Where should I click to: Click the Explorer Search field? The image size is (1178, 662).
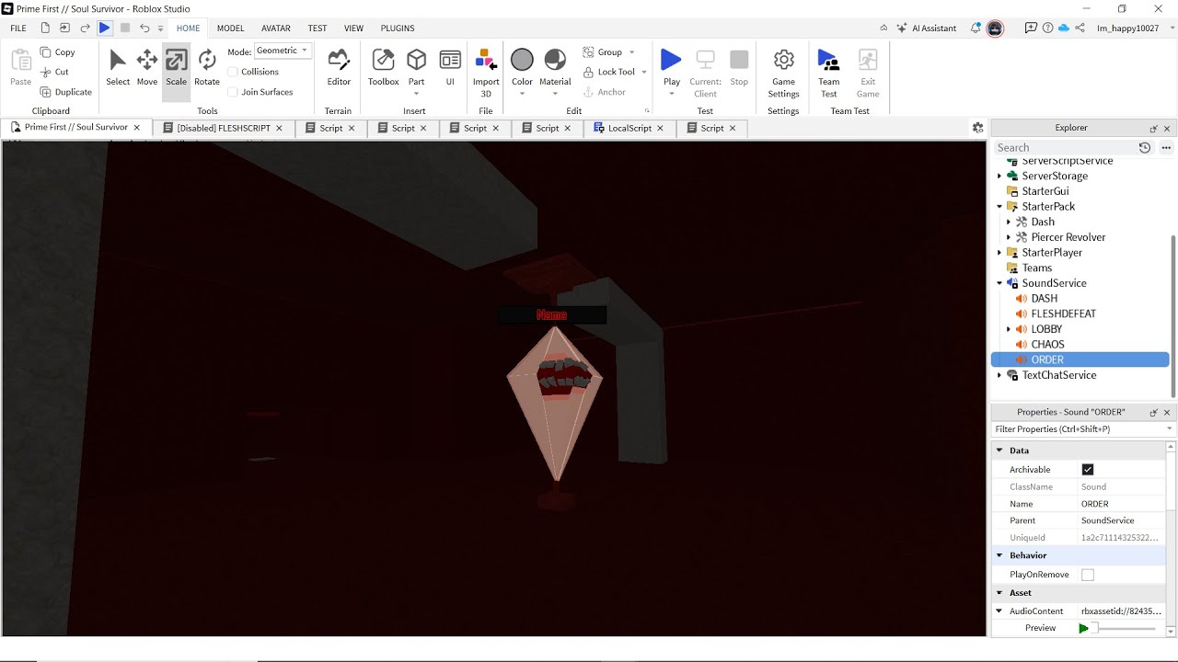coord(1064,147)
